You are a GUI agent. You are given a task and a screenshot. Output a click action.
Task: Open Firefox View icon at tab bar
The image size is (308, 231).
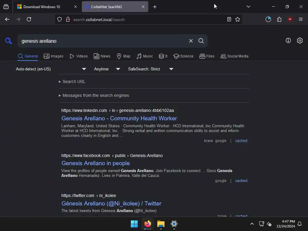tap(6, 7)
